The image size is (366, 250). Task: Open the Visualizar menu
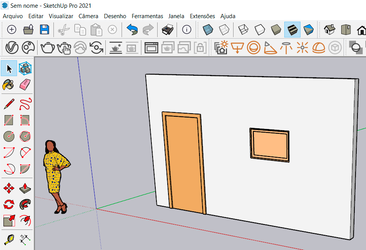pyautogui.click(x=61, y=16)
